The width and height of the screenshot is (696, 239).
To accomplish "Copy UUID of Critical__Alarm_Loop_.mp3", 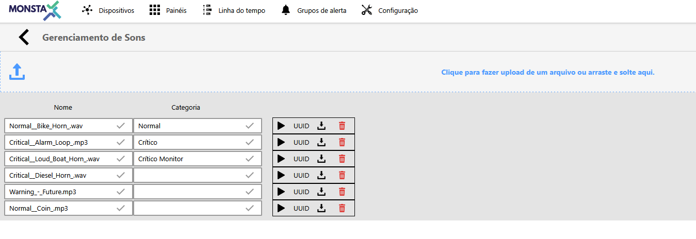I will (301, 142).
